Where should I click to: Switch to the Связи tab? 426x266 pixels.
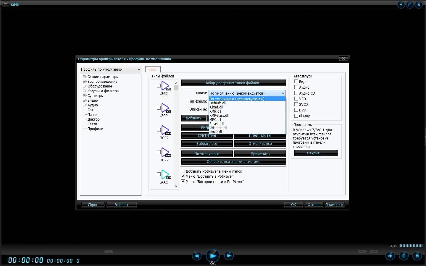point(153,69)
